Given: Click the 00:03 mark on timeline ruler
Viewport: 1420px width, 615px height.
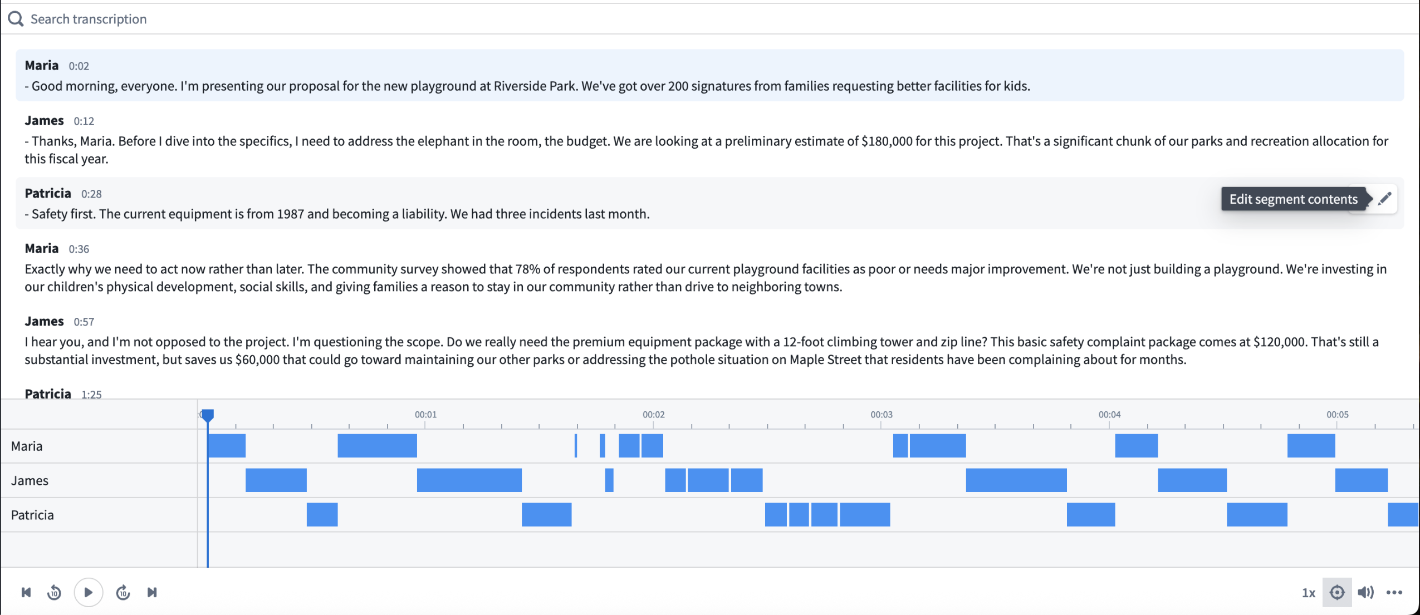Looking at the screenshot, I should click(881, 415).
